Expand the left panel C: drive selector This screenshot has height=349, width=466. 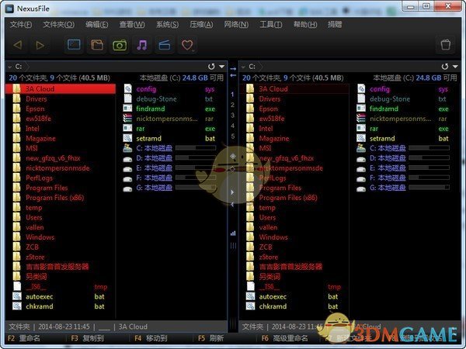pos(10,67)
